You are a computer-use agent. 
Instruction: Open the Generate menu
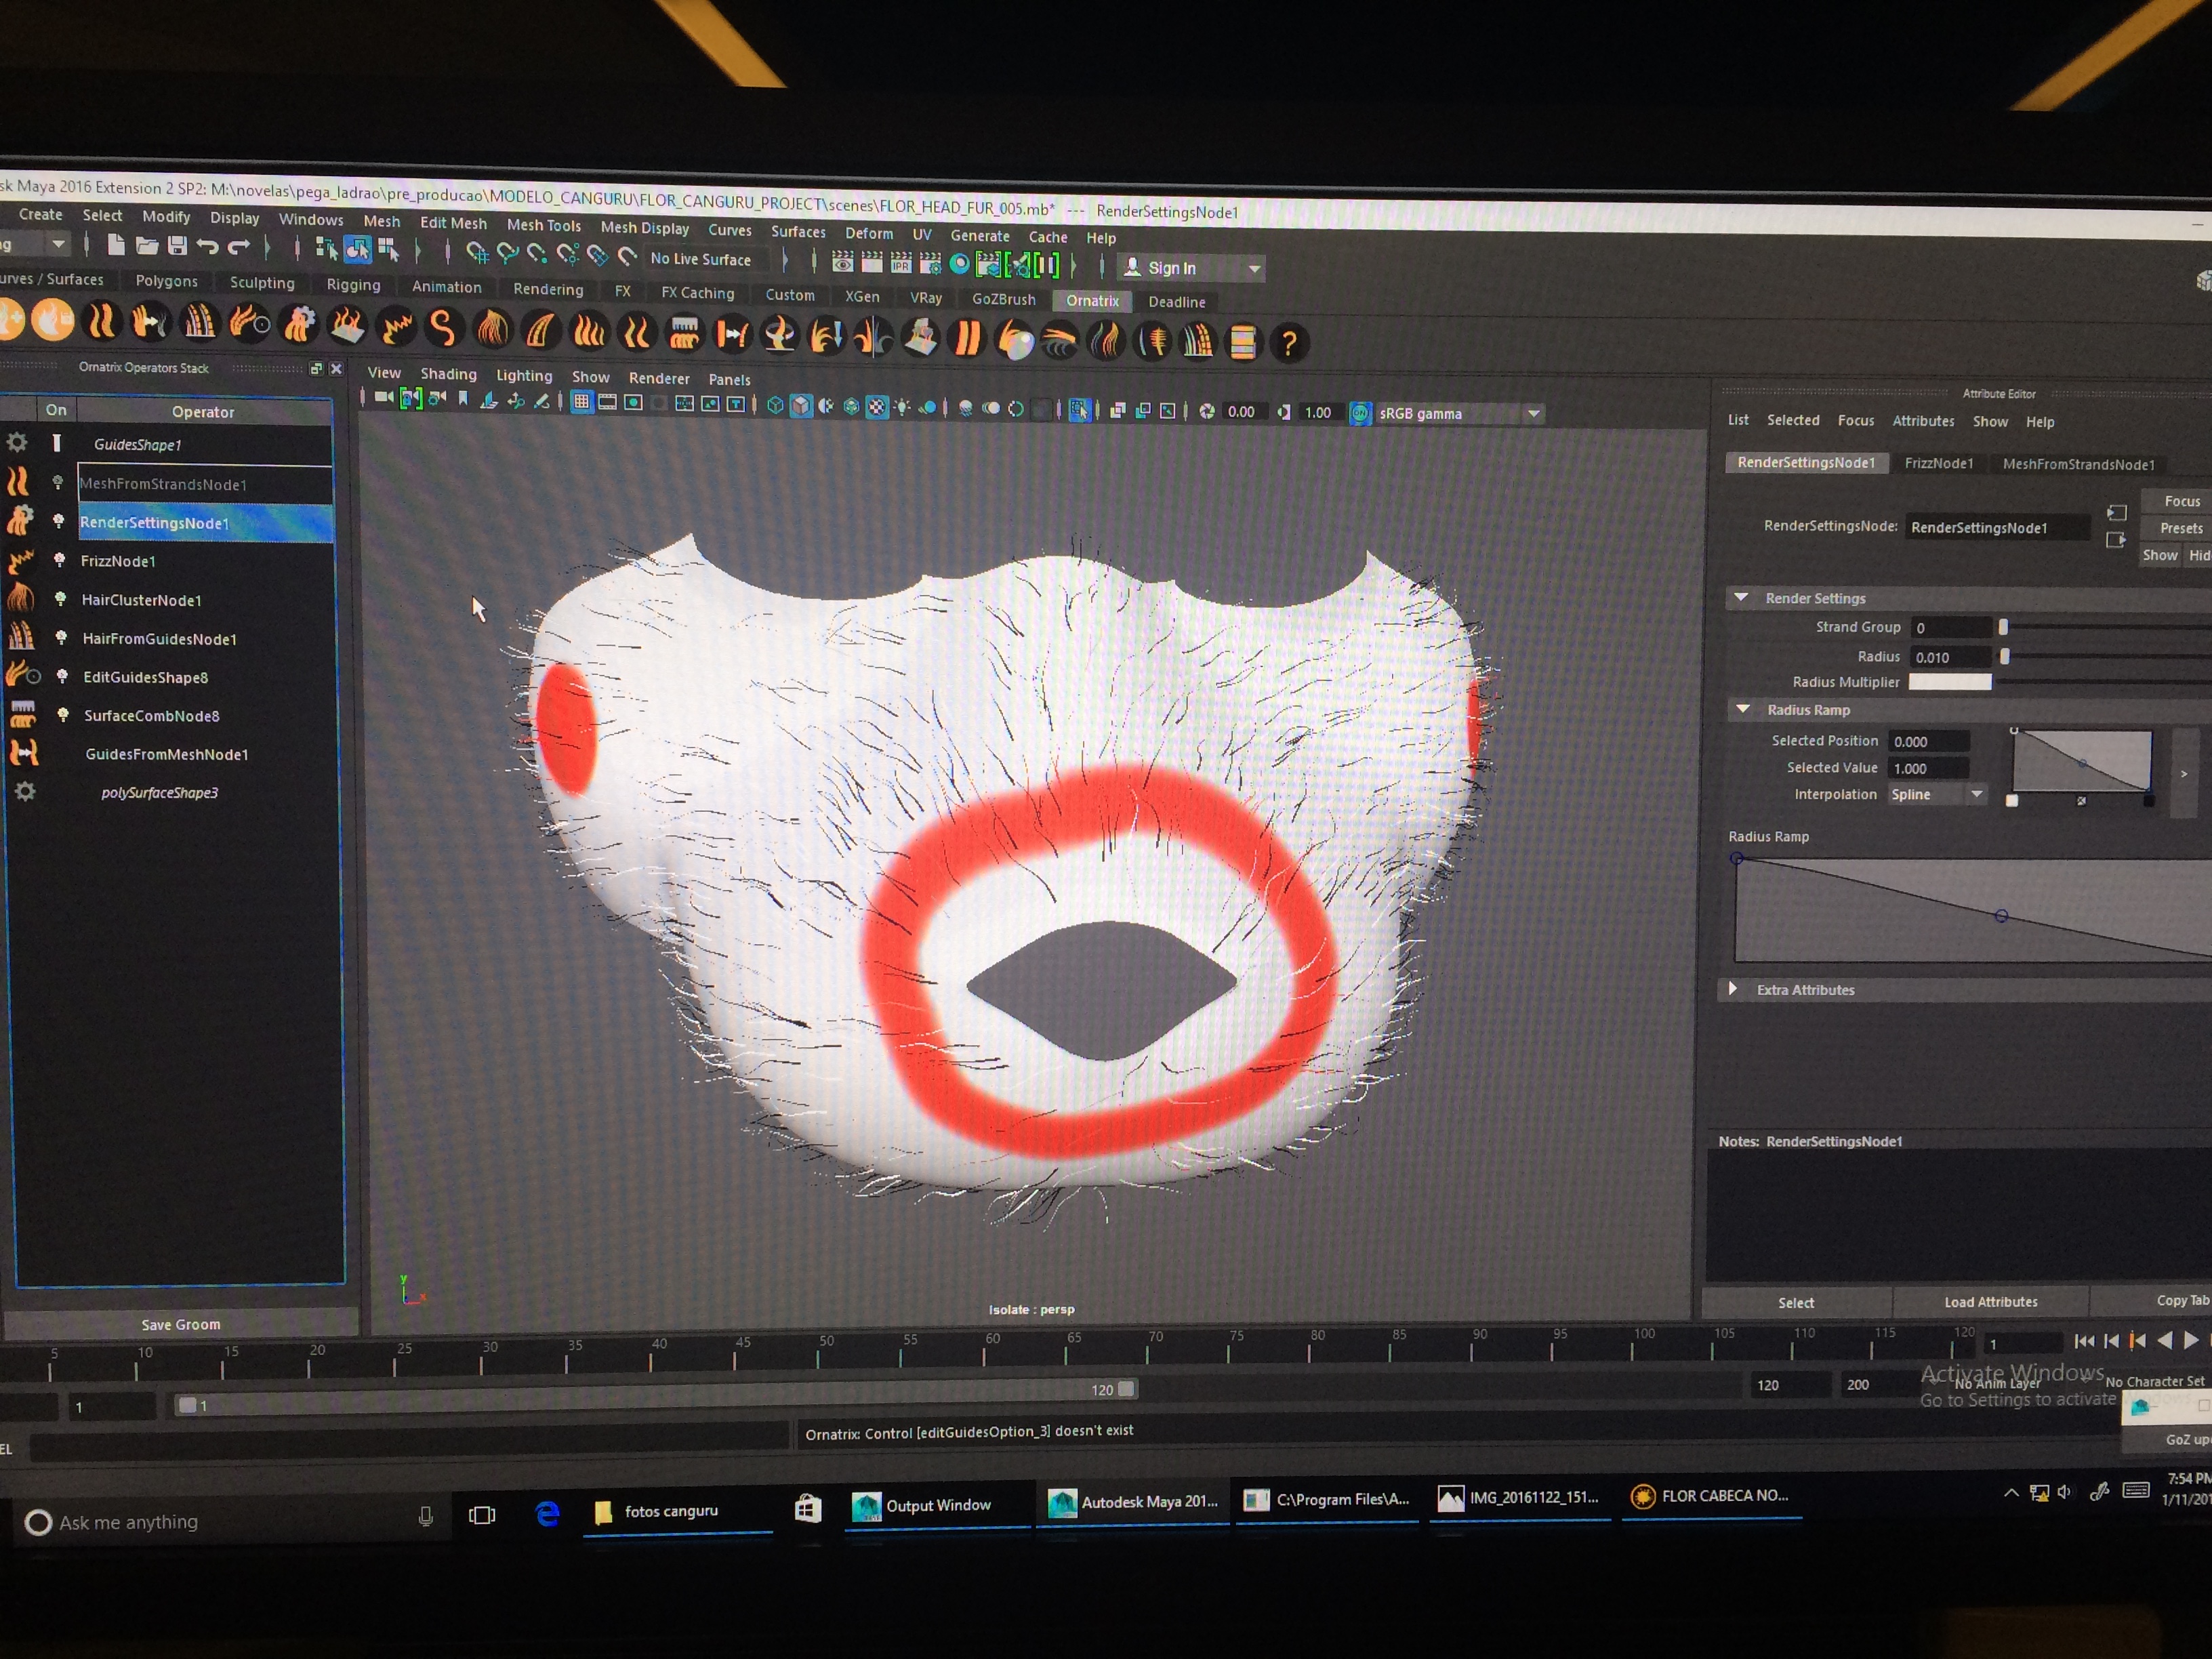[979, 236]
